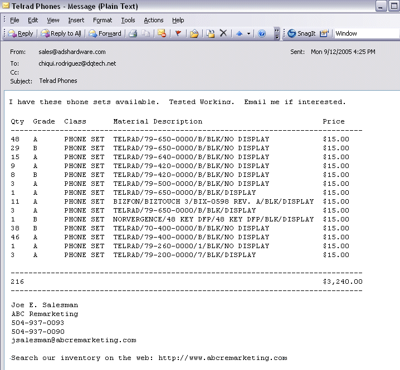The height and width of the screenshot is (370, 400).
Task: Expand Toolbar Options chevron on the standard toolbar
Action: [277, 33]
